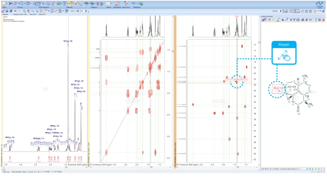327x184 pixels.
Task: Click the tile spectra layout icon
Action: [x=285, y=11]
